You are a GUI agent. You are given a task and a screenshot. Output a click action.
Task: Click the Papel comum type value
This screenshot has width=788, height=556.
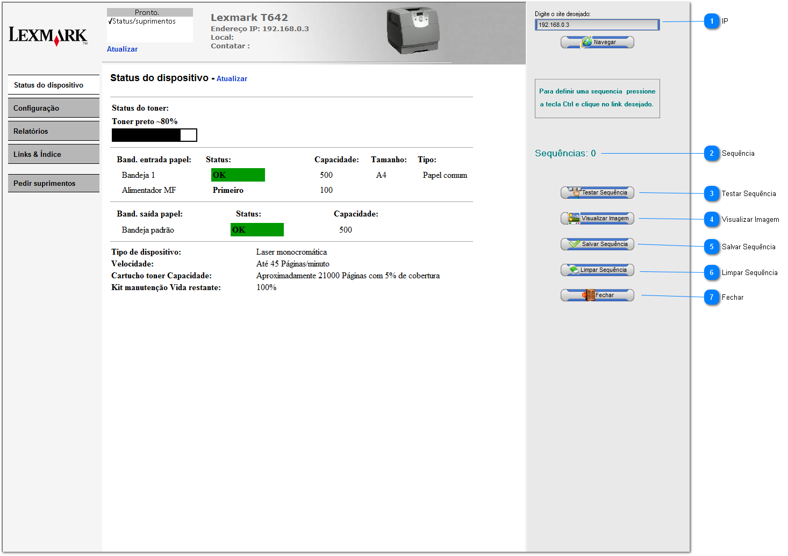coord(445,175)
